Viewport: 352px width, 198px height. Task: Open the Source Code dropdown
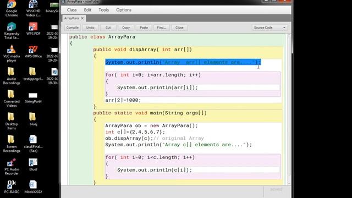[269, 28]
